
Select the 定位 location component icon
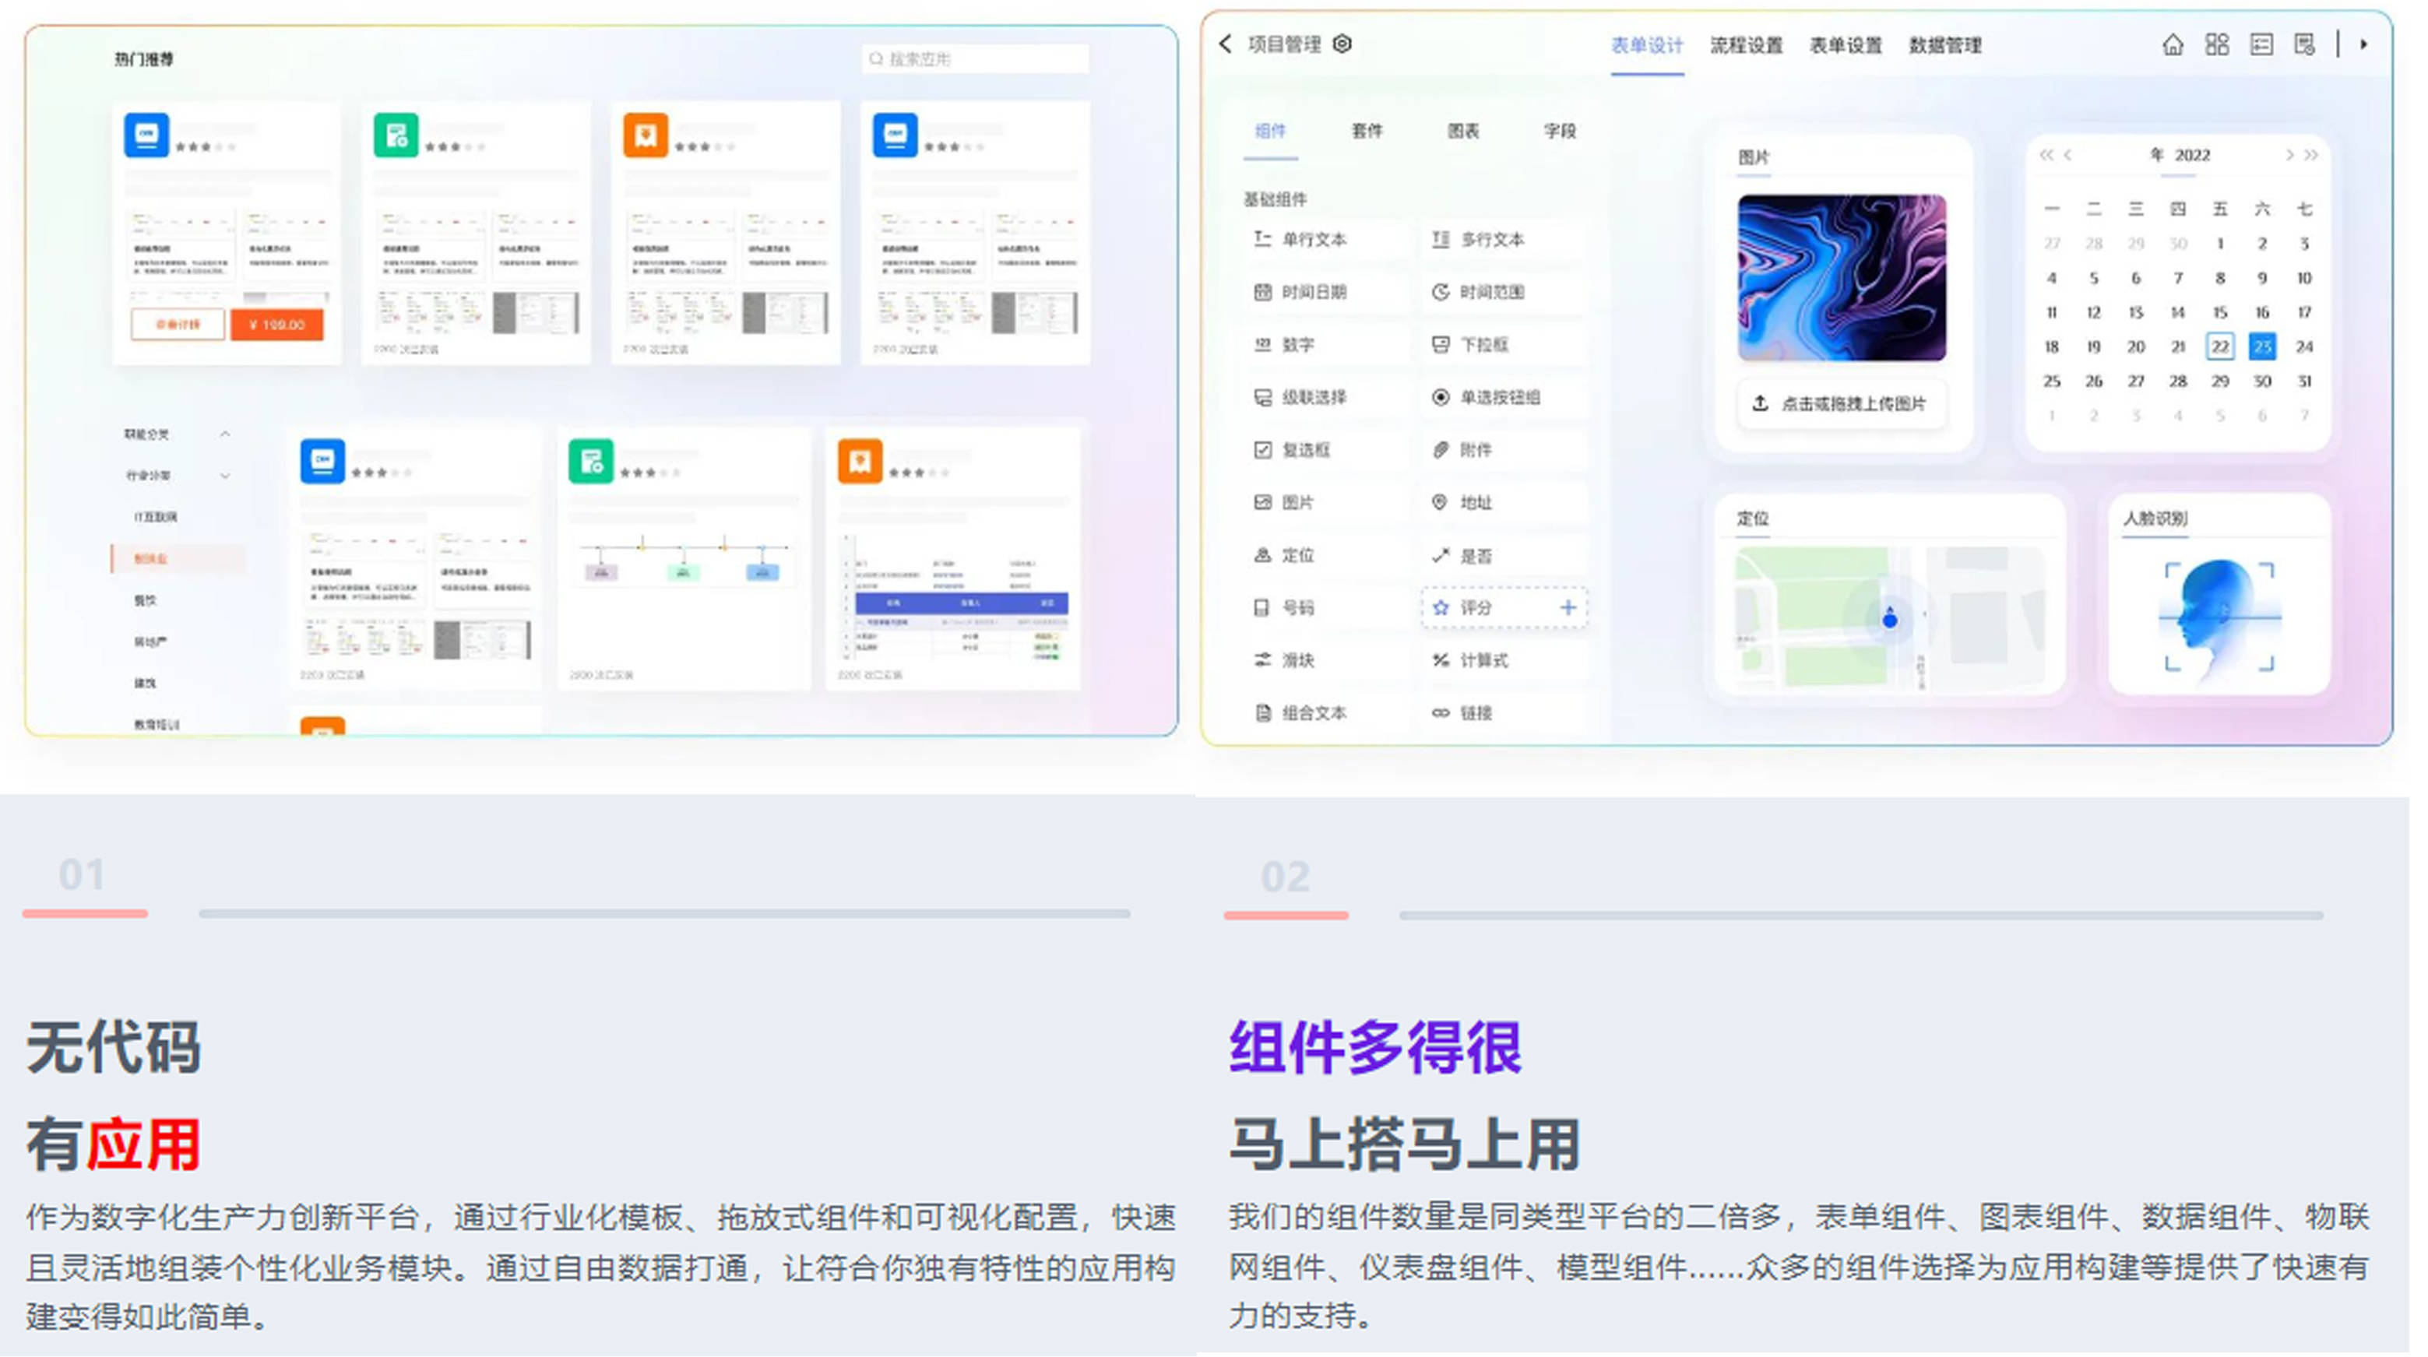tap(1265, 555)
